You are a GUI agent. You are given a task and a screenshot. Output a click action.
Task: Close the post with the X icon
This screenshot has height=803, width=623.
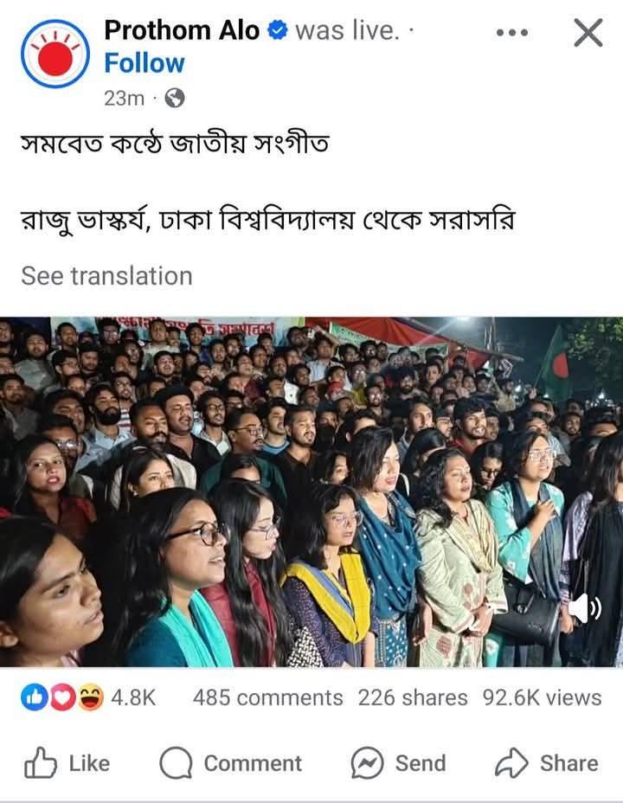(588, 33)
